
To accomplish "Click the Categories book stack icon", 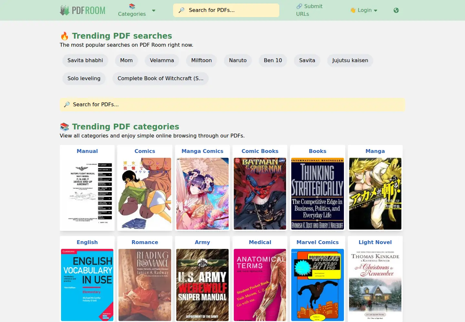I will point(132,6).
